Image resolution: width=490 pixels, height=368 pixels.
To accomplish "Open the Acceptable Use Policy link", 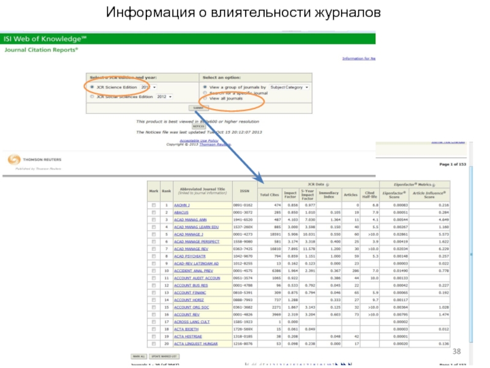I will click(198, 140).
